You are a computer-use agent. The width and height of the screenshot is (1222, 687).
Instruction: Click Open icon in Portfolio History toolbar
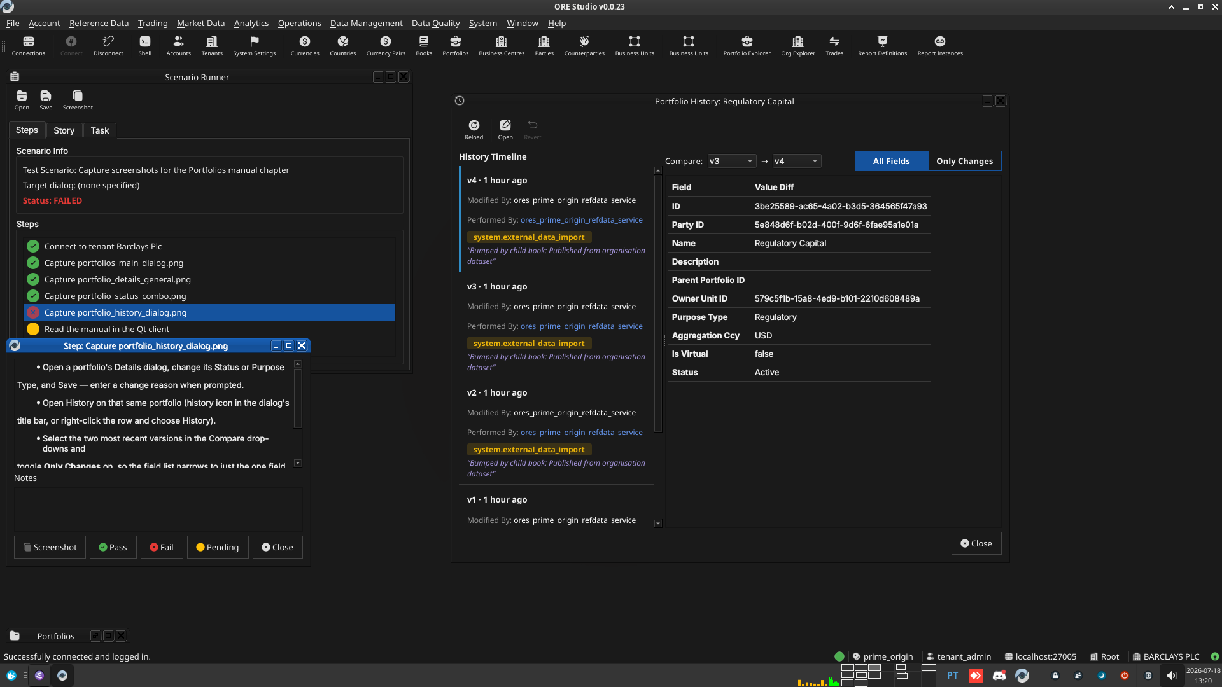505,130
